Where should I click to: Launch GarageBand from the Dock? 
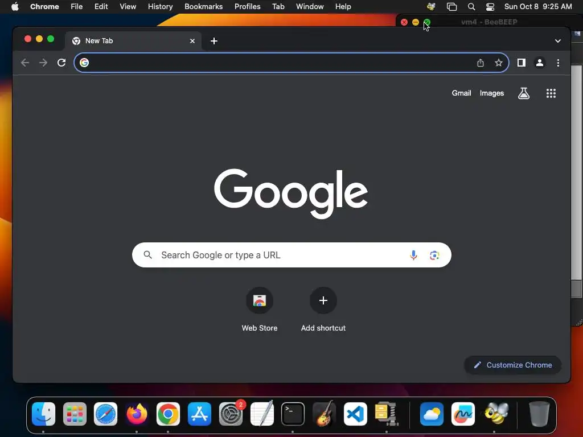coord(324,414)
